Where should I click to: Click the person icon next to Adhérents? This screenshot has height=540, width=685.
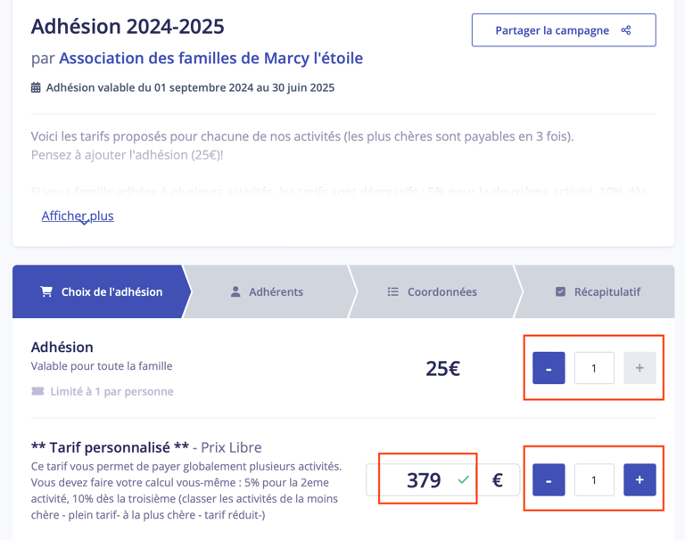tap(235, 291)
